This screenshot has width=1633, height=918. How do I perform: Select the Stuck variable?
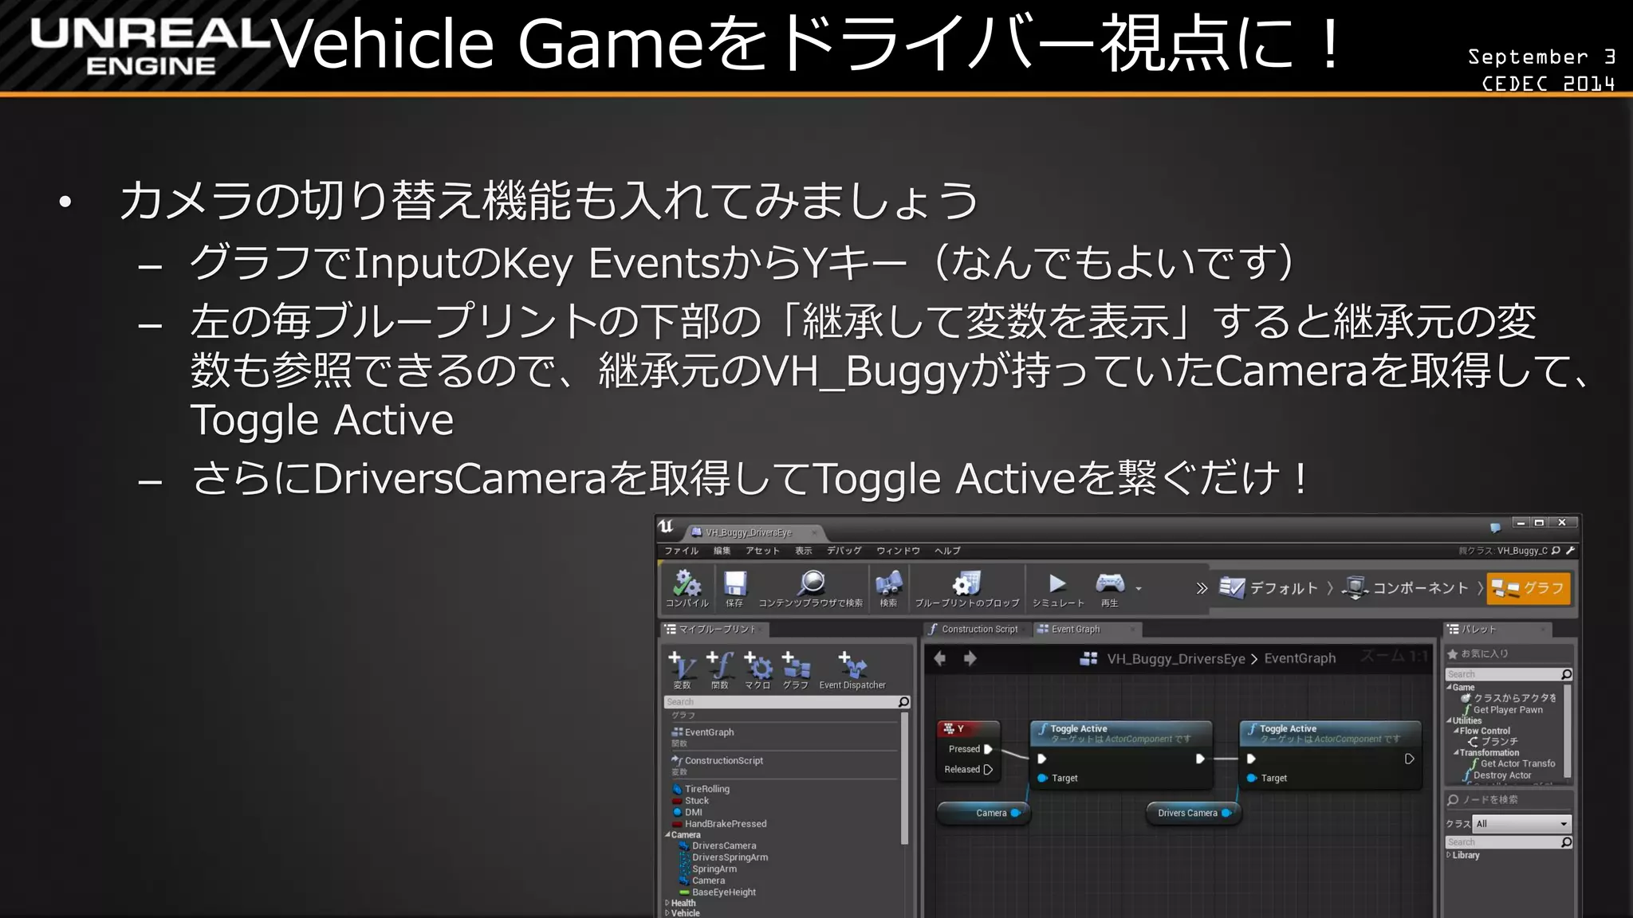click(x=696, y=801)
